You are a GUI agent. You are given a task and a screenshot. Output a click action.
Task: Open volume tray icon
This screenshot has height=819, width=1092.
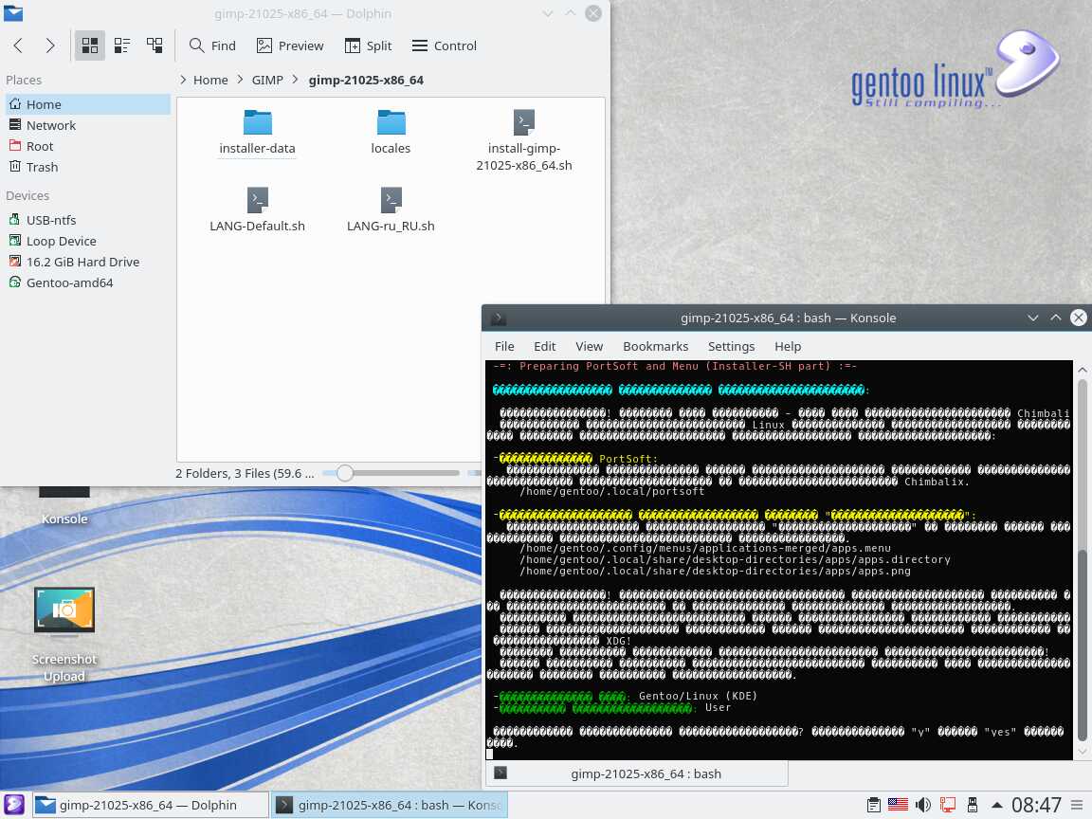922,805
